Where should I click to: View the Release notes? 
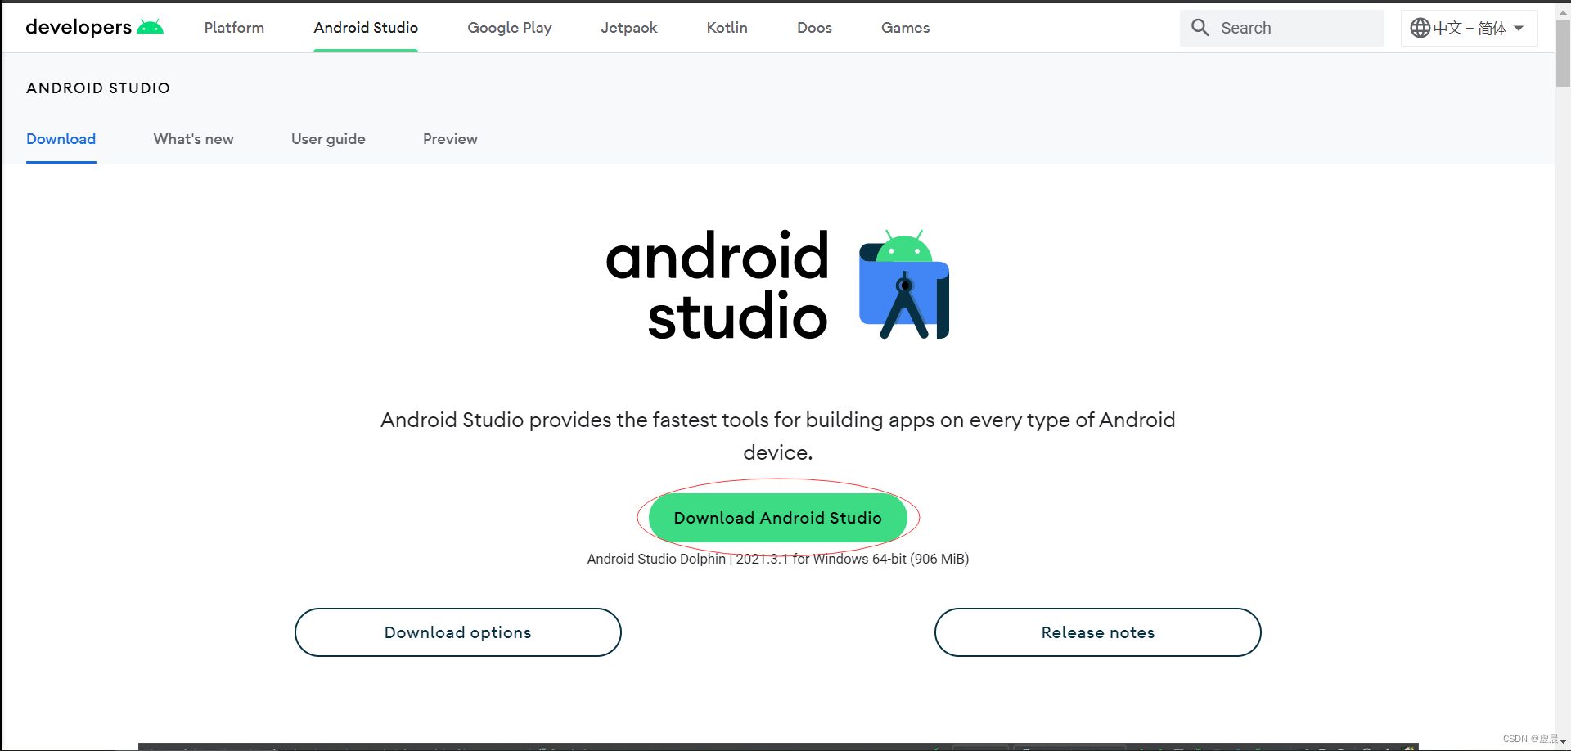pyautogui.click(x=1097, y=632)
